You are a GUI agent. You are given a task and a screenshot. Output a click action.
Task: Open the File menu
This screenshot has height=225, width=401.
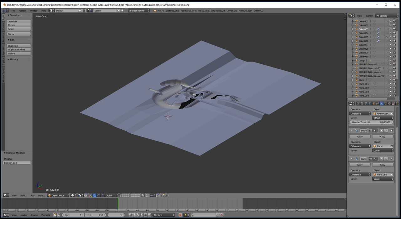pyautogui.click(x=13, y=10)
